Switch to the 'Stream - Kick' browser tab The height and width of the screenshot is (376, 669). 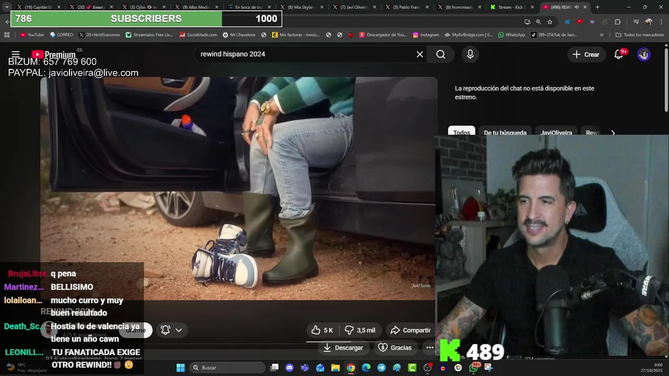click(x=512, y=7)
